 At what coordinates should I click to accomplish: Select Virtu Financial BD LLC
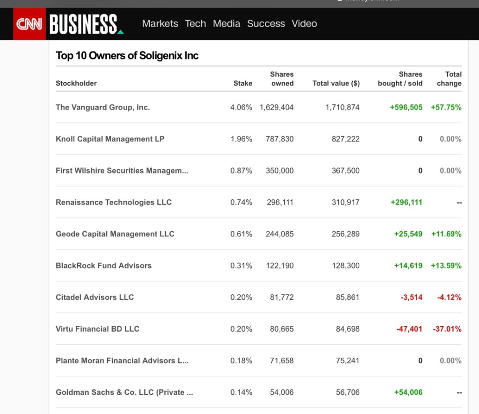97,329
